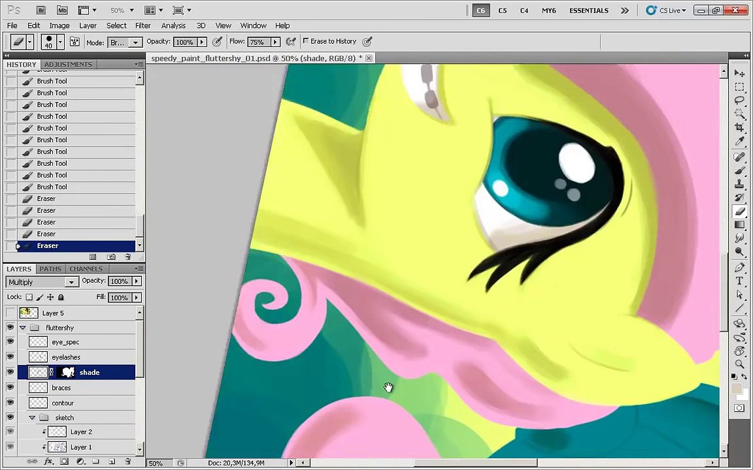Open the Filter menu
Image resolution: width=753 pixels, height=470 pixels.
point(142,25)
